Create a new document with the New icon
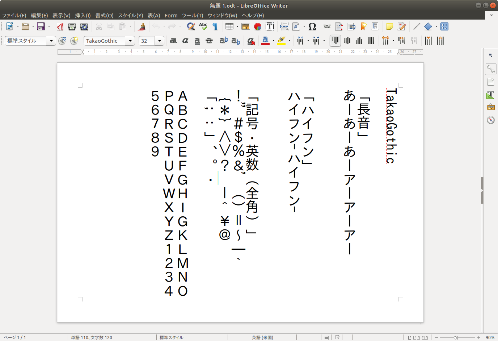The image size is (498, 341). tap(10, 26)
